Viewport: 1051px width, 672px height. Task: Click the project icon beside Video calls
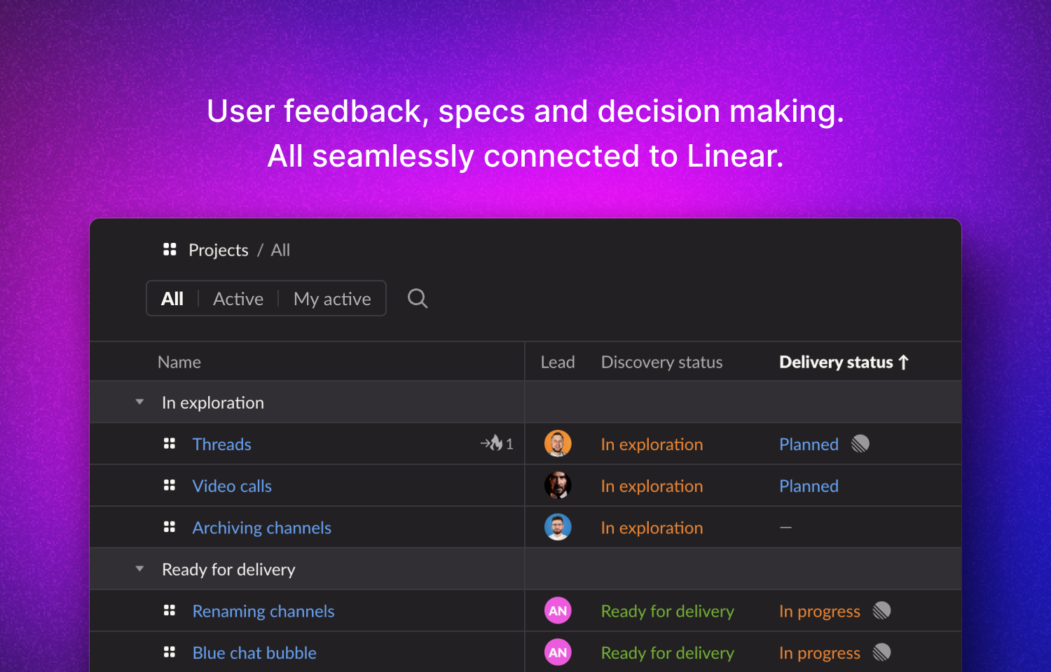(170, 485)
